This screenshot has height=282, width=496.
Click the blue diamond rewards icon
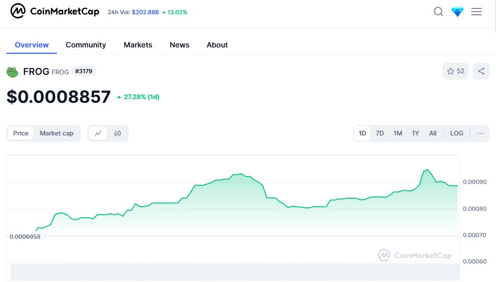pyautogui.click(x=458, y=12)
